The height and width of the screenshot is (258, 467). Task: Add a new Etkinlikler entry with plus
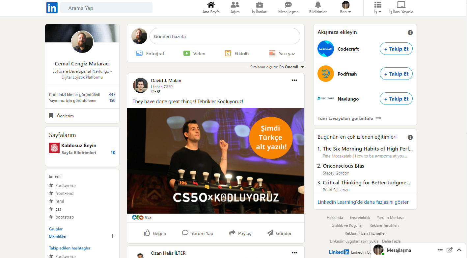[x=113, y=236]
